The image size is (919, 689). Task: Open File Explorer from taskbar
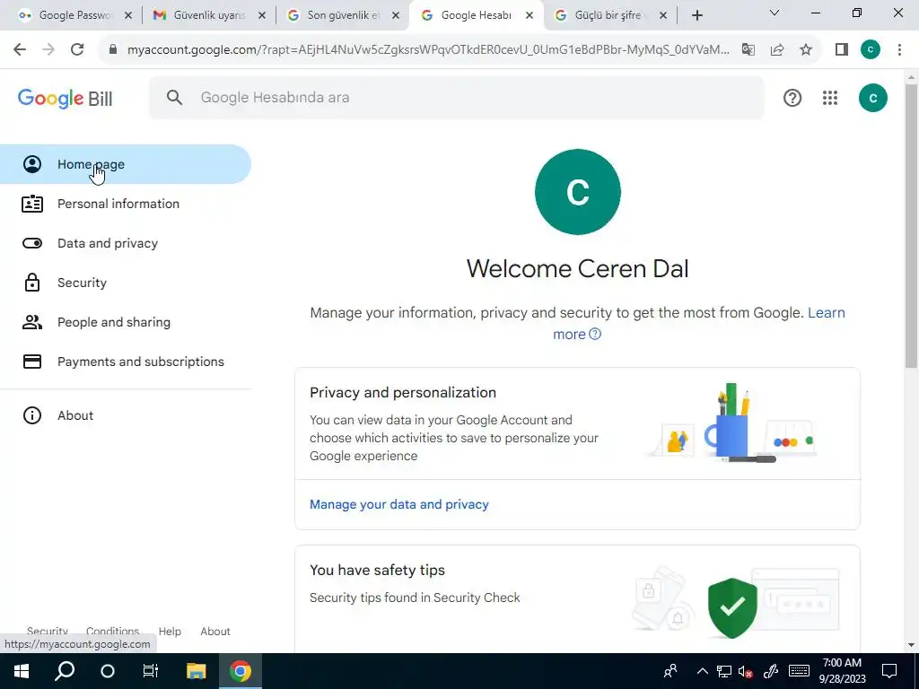pos(197,671)
